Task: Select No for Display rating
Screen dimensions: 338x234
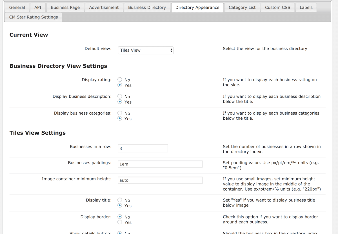Action: [120, 80]
